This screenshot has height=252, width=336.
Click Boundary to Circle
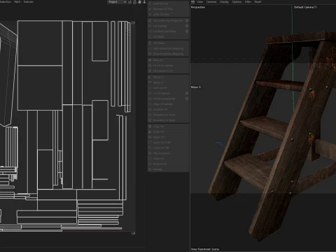click(x=168, y=115)
